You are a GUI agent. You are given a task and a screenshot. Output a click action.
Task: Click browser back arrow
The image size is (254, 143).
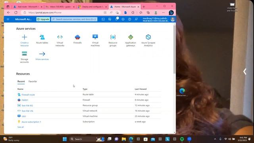tap(9, 12)
